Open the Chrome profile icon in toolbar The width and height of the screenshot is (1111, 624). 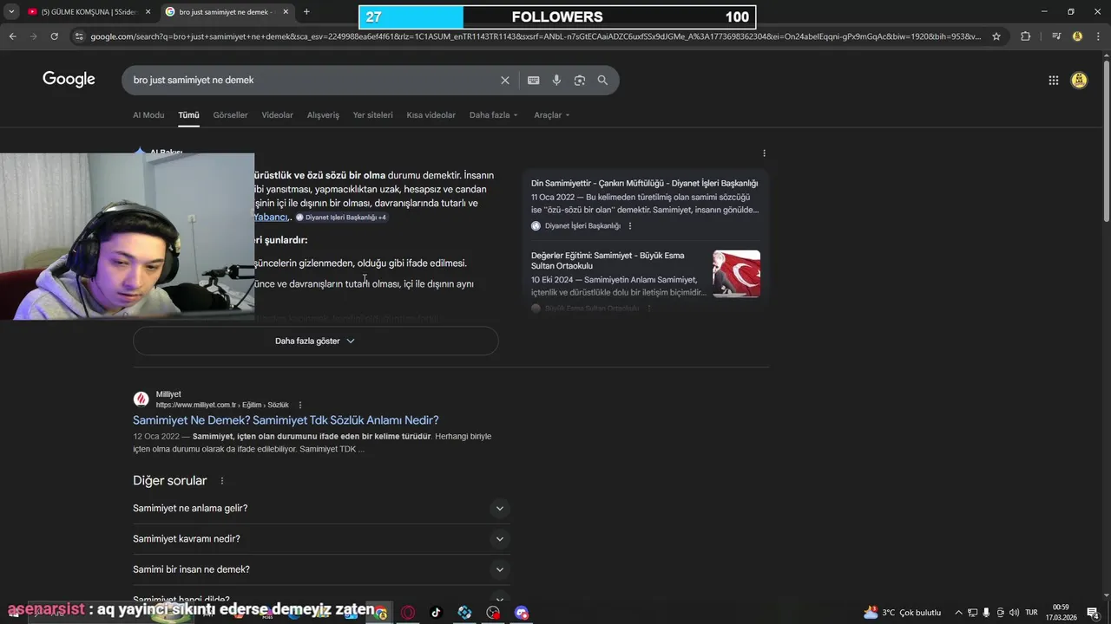[x=1077, y=36]
